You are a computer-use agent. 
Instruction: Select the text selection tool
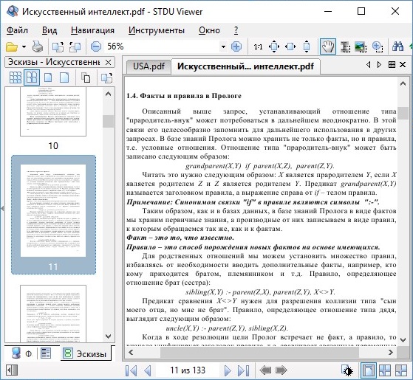(x=345, y=47)
